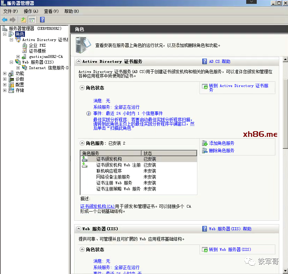
Task: Open the 证书颁发机构(CA) description link
Action: coord(98,206)
